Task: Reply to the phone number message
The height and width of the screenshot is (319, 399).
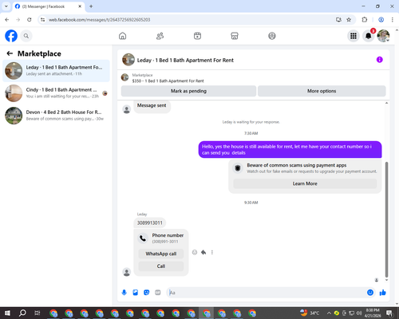Action: click(x=203, y=252)
